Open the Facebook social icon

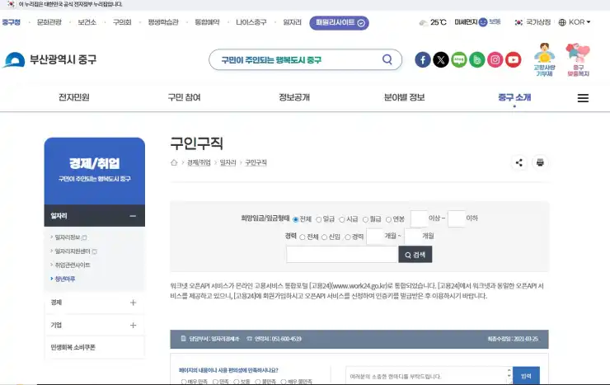click(x=423, y=60)
